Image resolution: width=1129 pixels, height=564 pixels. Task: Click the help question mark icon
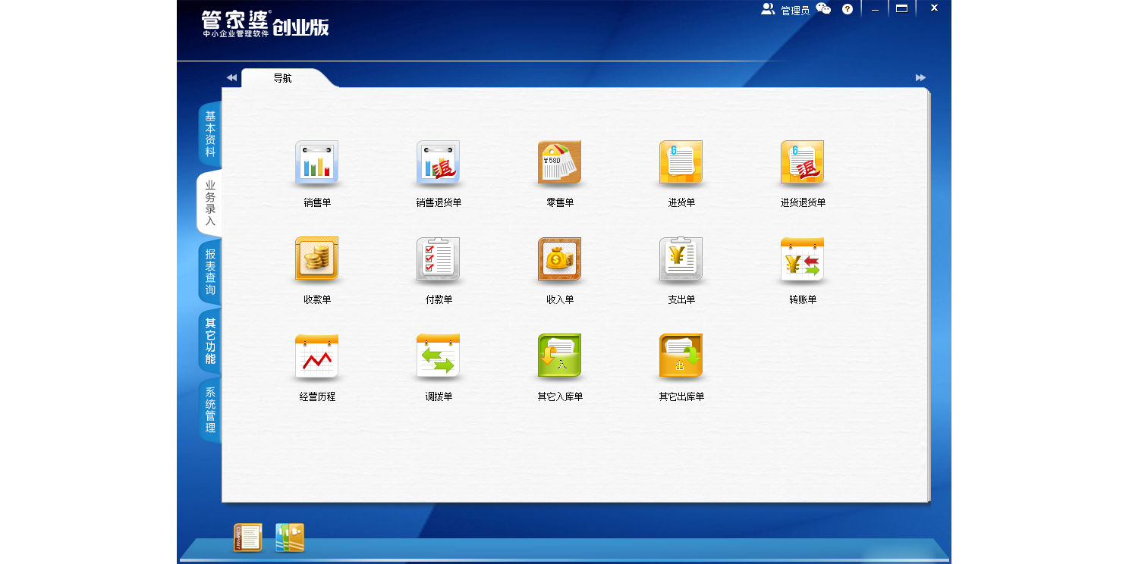tap(848, 9)
